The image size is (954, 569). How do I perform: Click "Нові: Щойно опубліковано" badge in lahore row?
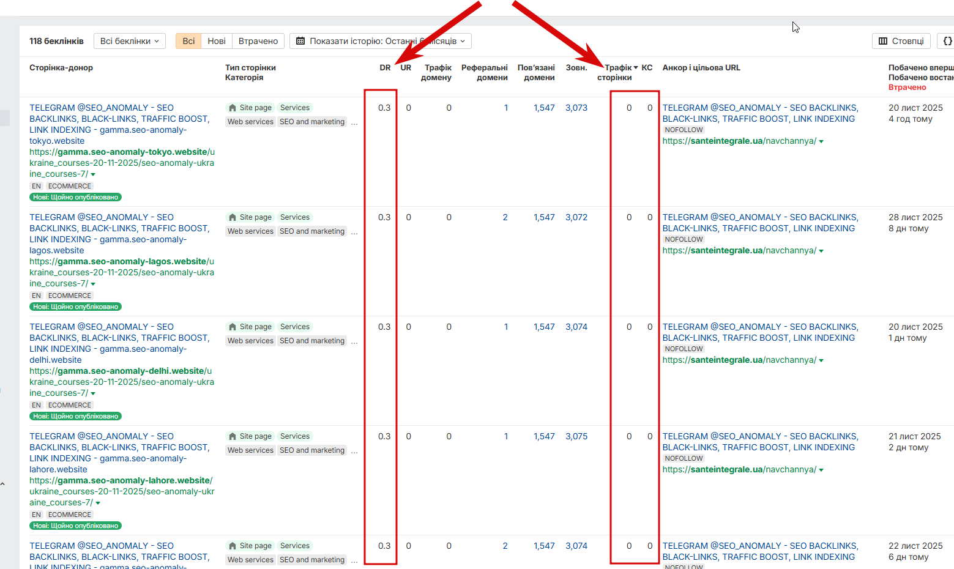[76, 526]
